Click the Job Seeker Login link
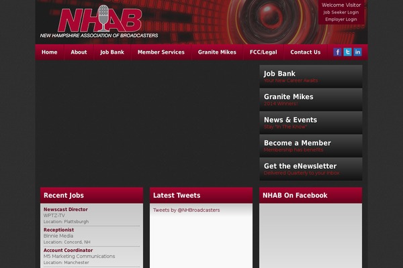This screenshot has height=268, width=403. (341, 12)
